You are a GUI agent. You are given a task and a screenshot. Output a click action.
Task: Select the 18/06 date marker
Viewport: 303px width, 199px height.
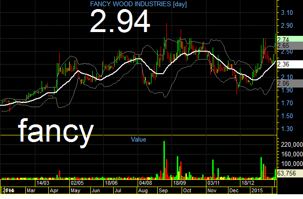(x=111, y=183)
